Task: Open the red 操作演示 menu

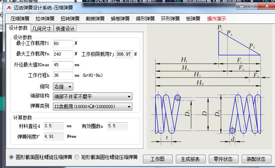Action: [216, 18]
